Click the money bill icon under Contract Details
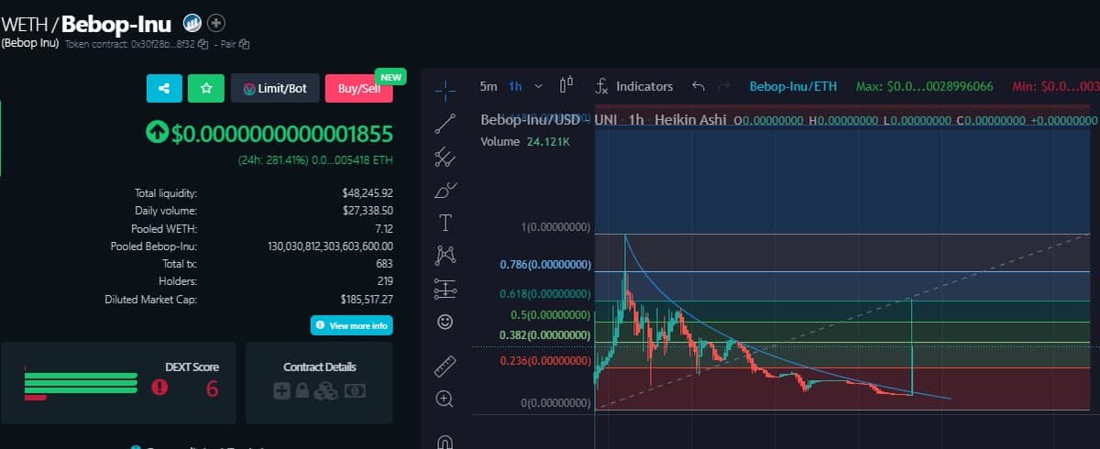This screenshot has height=449, width=1100. [x=355, y=390]
